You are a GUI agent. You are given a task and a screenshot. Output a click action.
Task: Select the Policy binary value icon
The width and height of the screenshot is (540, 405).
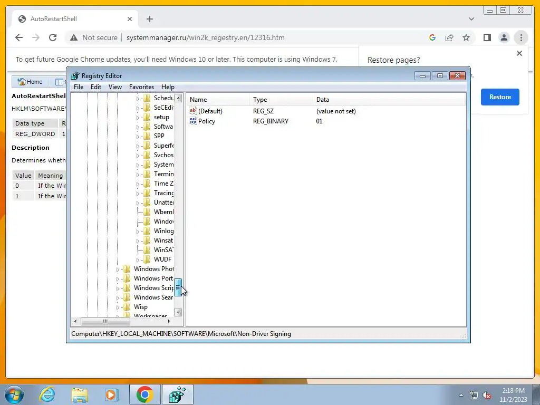click(x=193, y=121)
